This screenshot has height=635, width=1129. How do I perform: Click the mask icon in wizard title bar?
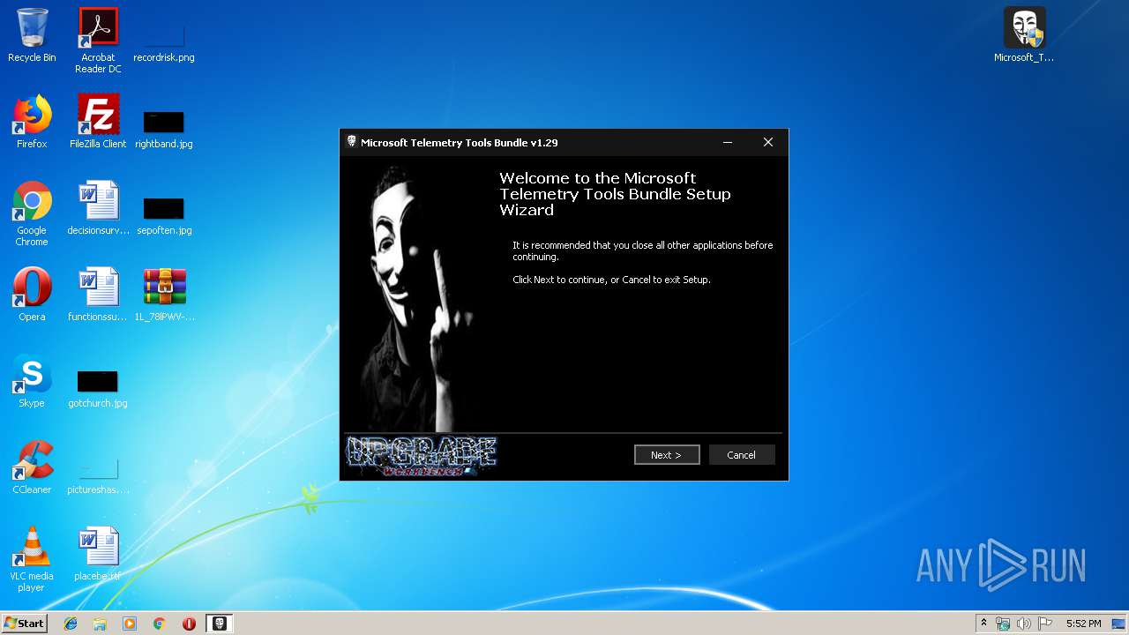(x=351, y=142)
